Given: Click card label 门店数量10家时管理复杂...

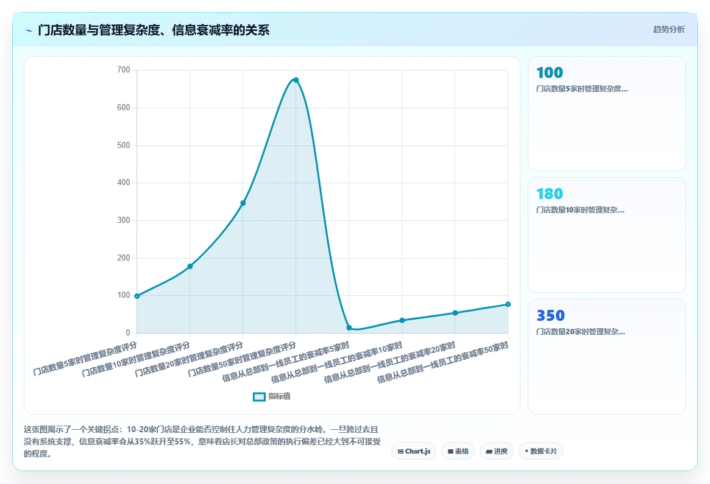Looking at the screenshot, I should click(580, 210).
